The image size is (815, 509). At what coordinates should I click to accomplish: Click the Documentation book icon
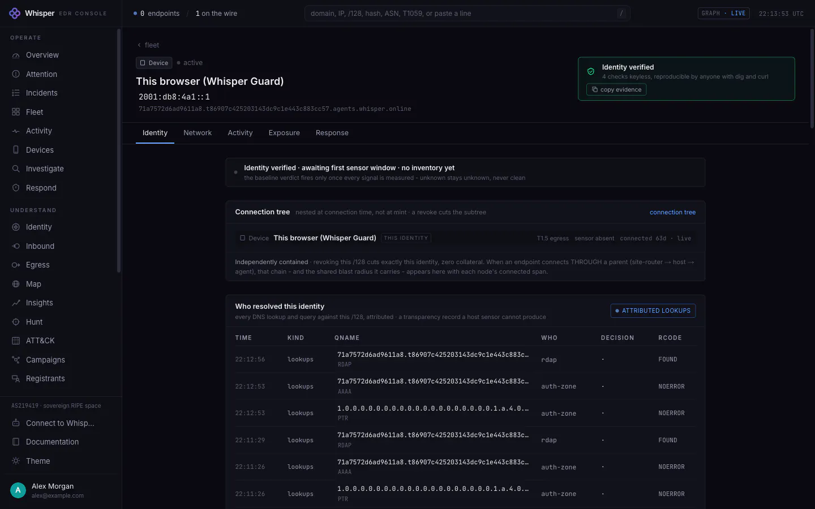click(16, 442)
